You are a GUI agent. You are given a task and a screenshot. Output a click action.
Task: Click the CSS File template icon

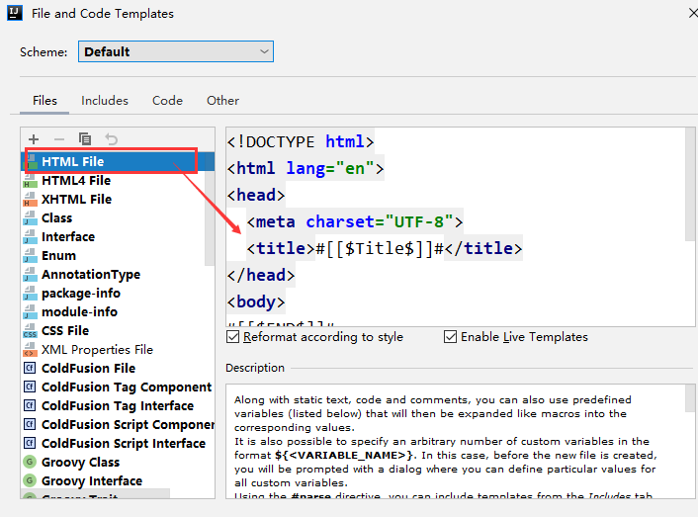[30, 331]
